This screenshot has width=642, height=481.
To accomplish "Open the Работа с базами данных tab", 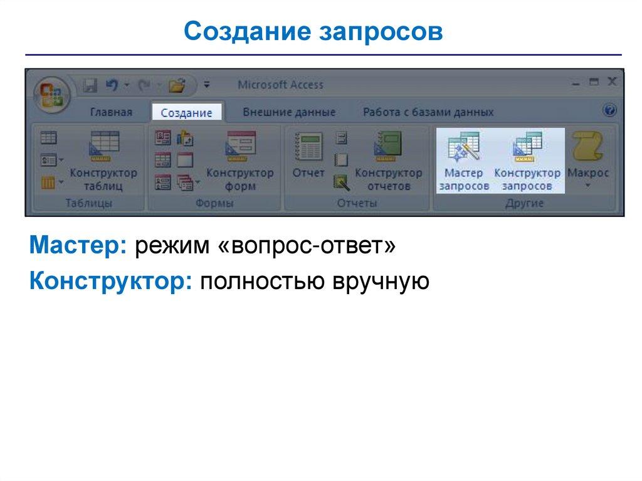I will [x=428, y=112].
